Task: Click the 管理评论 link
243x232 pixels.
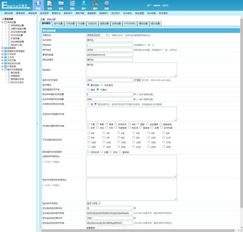Action: click(56, 13)
